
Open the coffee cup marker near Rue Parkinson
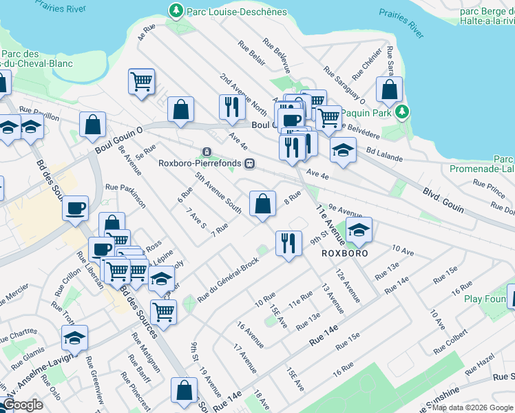[x=75, y=209]
